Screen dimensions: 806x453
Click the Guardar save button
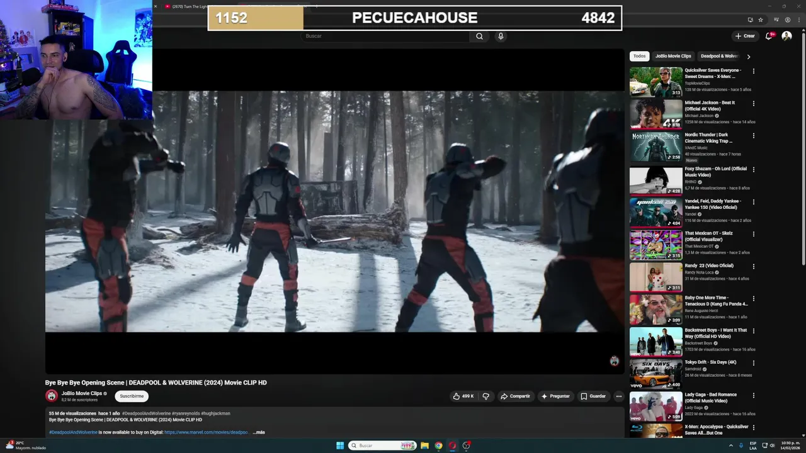pyautogui.click(x=593, y=396)
